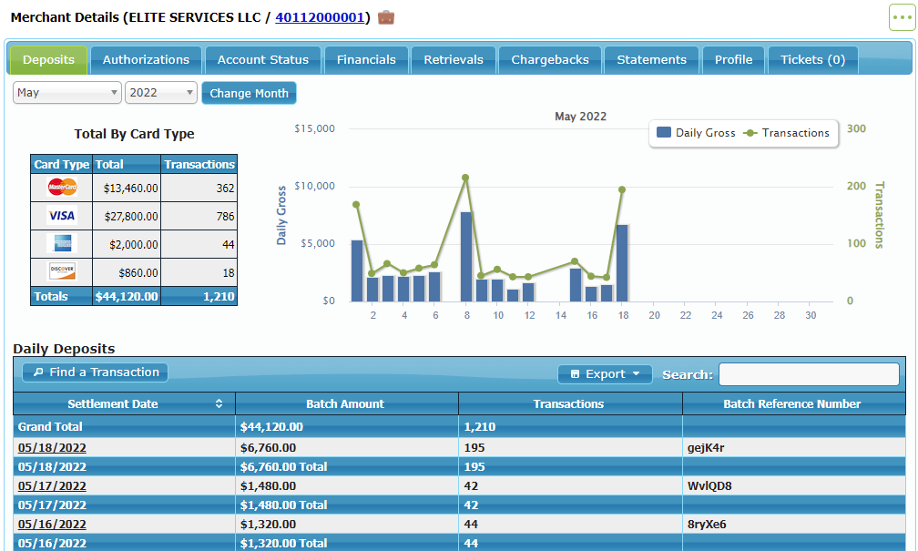Switch to the Authorizations tab

(146, 60)
